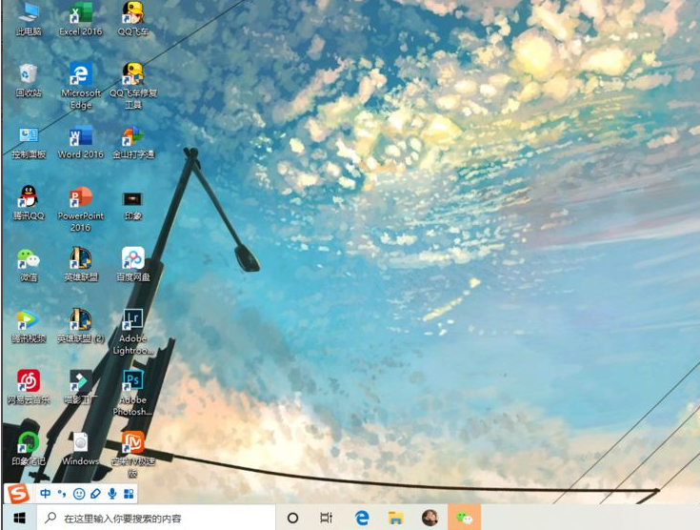Open Task View from the taskbar
The width and height of the screenshot is (700, 530).
[x=327, y=518]
